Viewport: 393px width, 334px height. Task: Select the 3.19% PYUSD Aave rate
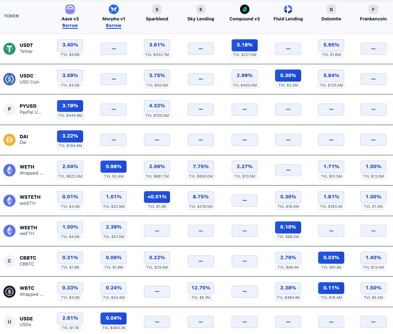tap(70, 106)
